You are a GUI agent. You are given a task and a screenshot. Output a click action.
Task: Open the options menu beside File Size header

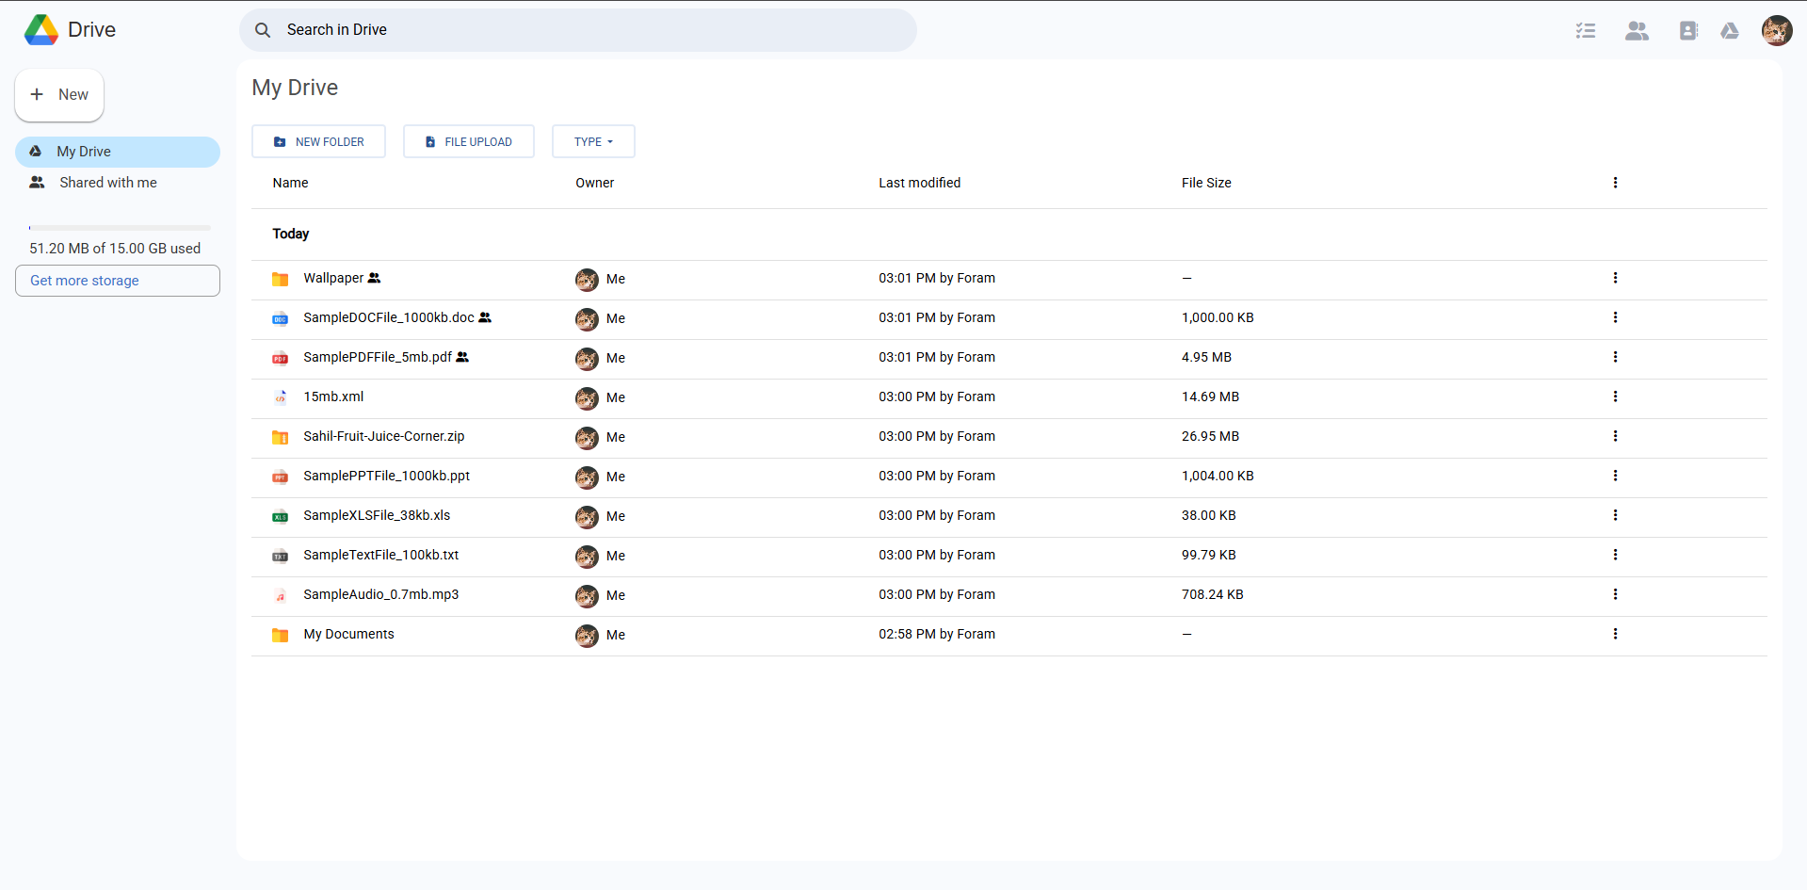click(1615, 182)
